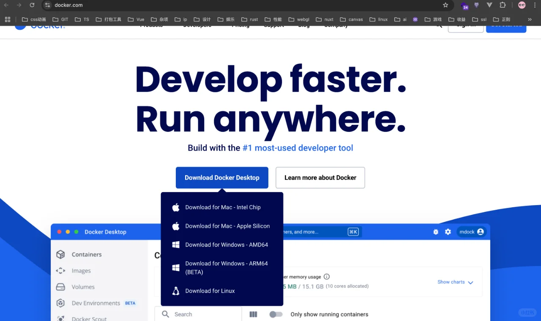Click the ⌘K shortcut badge in Docker search
Image resolution: width=541 pixels, height=321 pixels.
point(353,232)
